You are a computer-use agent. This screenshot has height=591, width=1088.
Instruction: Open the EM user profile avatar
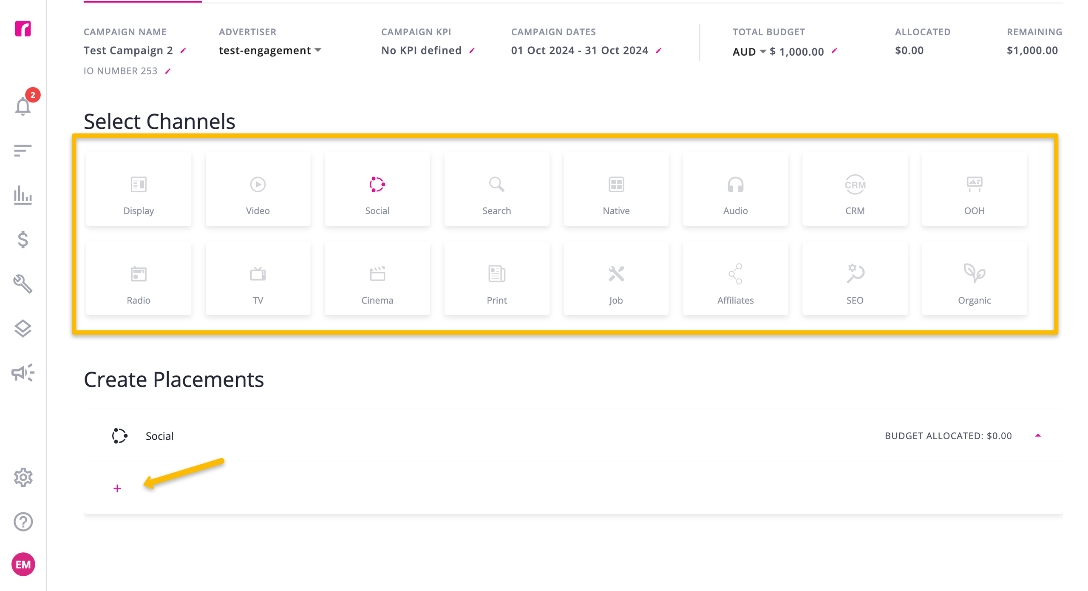(x=23, y=565)
